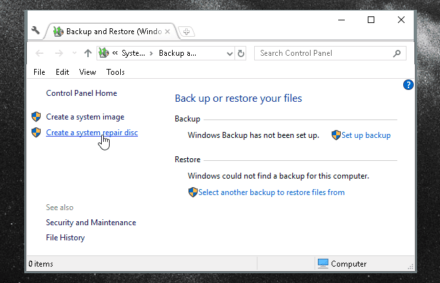Maximize the window
The image size is (440, 283).
371,20
